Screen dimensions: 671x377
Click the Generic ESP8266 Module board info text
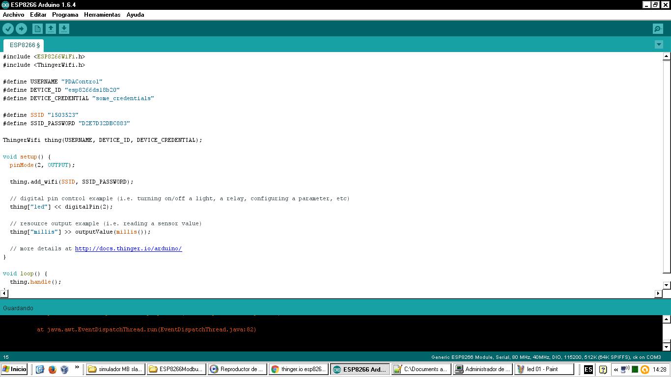pos(546,357)
